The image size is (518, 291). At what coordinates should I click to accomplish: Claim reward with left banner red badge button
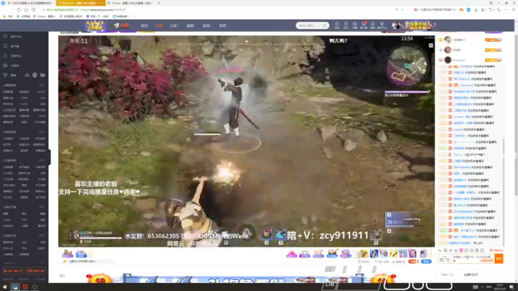100,279
